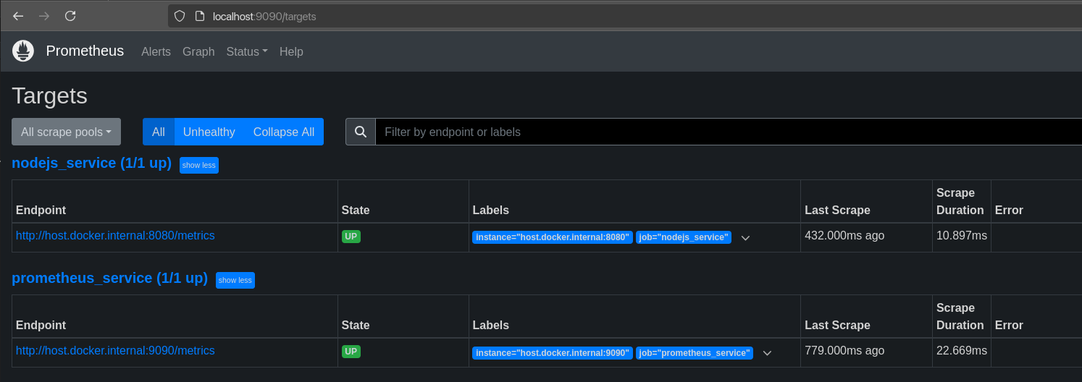1082x382 pixels.
Task: Open host.docker.internal:8080/metrics endpoint link
Action: click(115, 236)
